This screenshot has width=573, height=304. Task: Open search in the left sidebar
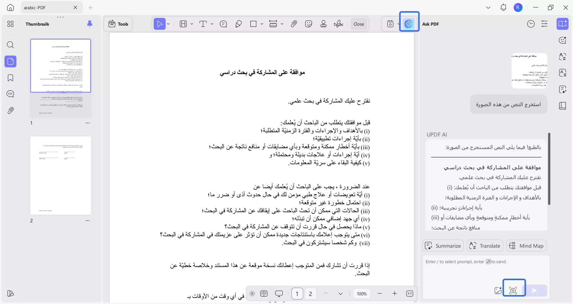pyautogui.click(x=10, y=45)
